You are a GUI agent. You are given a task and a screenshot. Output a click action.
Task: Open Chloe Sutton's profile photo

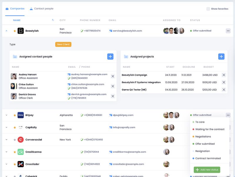[x=14, y=86]
